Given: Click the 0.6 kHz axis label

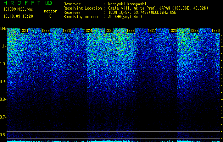Looking at the screenshot, I should [x=3, y=135].
